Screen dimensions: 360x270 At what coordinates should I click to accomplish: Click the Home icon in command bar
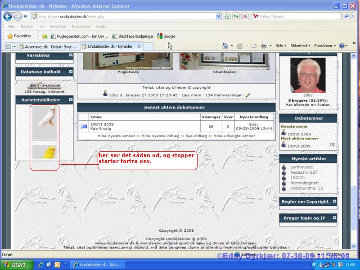point(225,46)
